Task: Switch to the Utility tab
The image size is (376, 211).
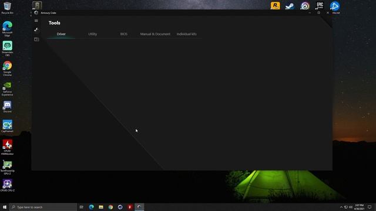Action: tap(93, 34)
